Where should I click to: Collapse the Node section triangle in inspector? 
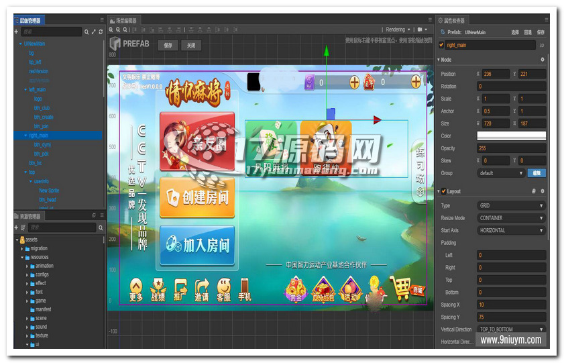[439, 60]
